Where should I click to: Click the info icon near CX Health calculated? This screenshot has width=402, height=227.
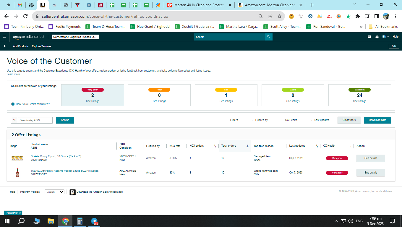13,104
